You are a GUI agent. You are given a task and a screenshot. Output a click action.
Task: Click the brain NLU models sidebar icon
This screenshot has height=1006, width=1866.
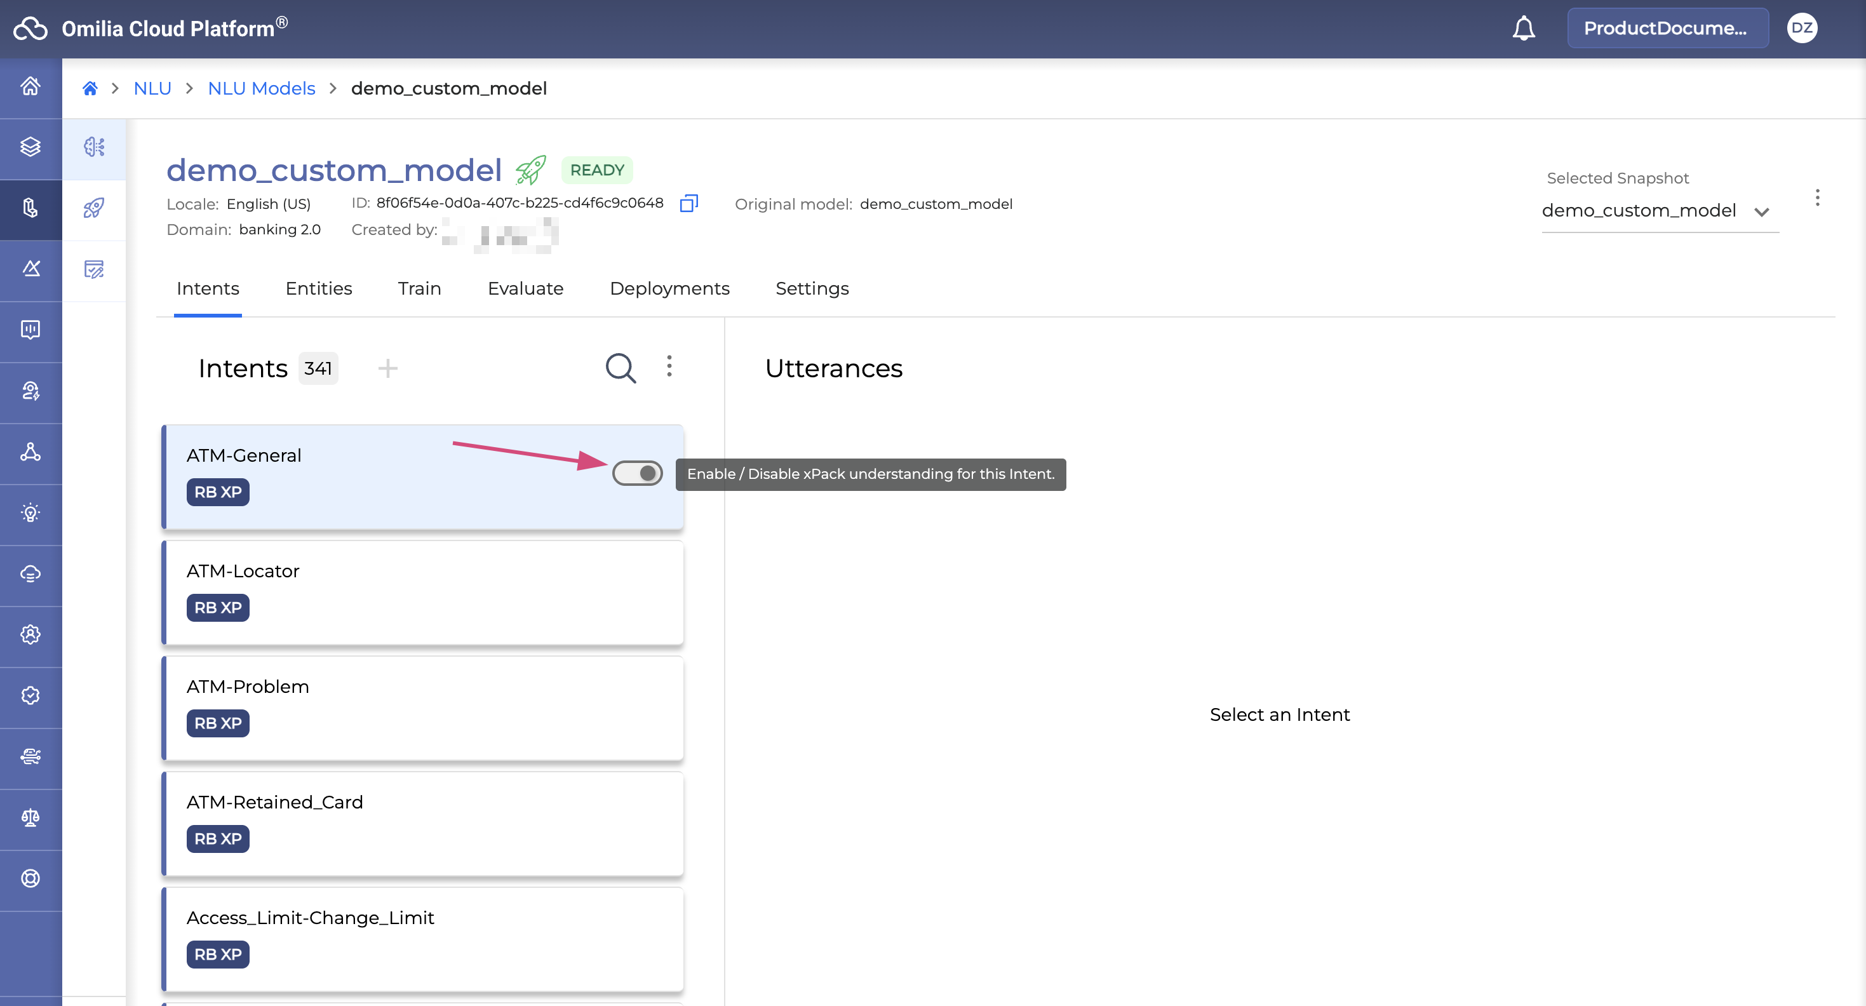[x=94, y=147]
